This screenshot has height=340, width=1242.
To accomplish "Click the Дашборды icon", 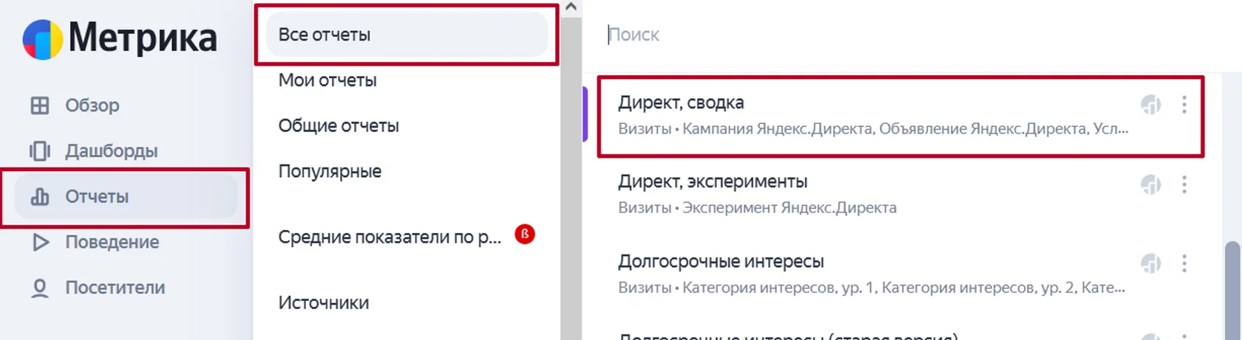I will tap(40, 151).
